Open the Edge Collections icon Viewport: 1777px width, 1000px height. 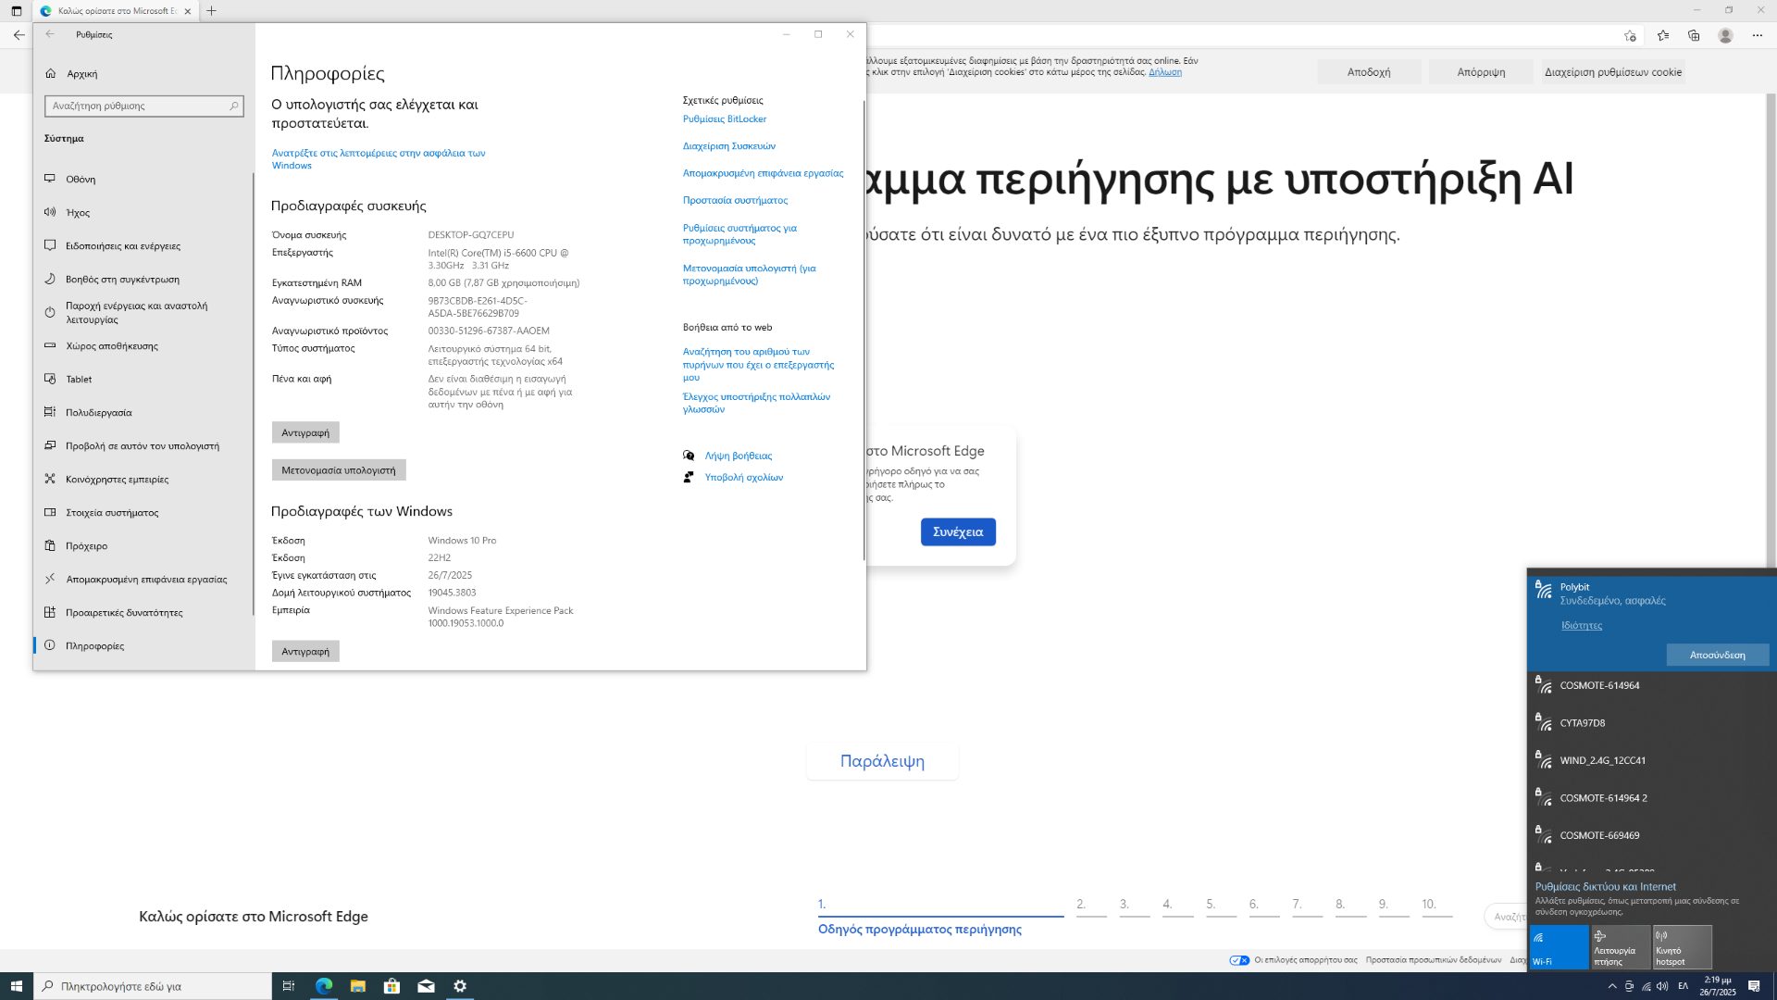point(1694,35)
